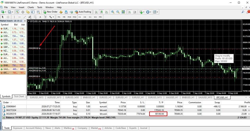The image size is (250, 131).
Task: Select the horizontal line drawing tool
Action: pos(19,17)
